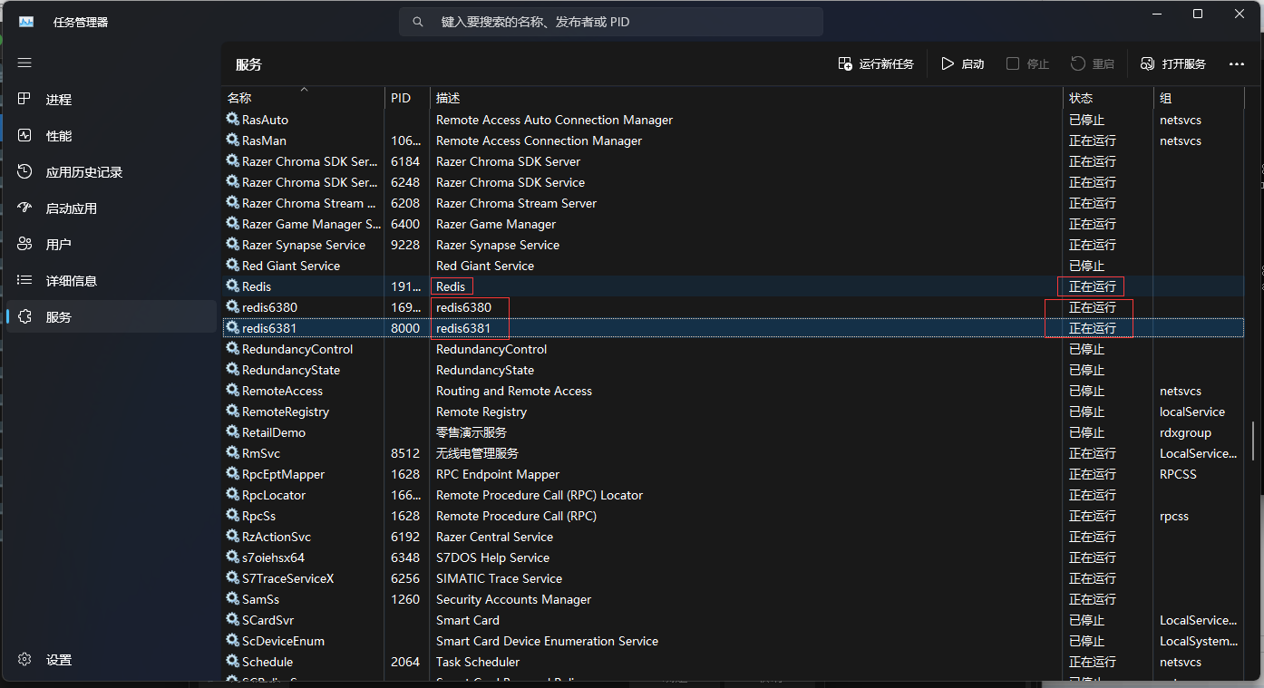1264x688 pixels.
Task: Click the description 'Routing and Remote Access'
Action: coord(514,391)
